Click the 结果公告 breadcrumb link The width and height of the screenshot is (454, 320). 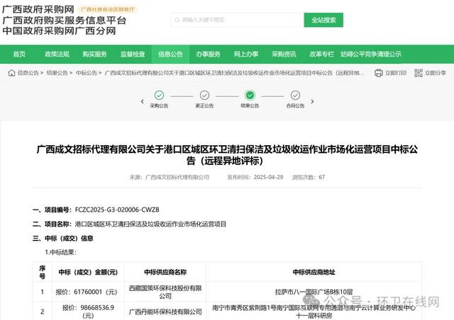coord(57,73)
